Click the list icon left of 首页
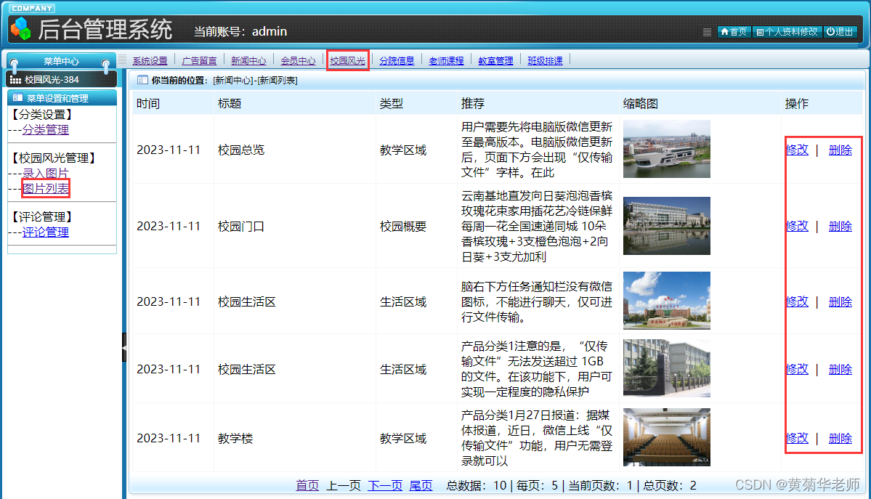The height and width of the screenshot is (499, 871). [x=707, y=32]
